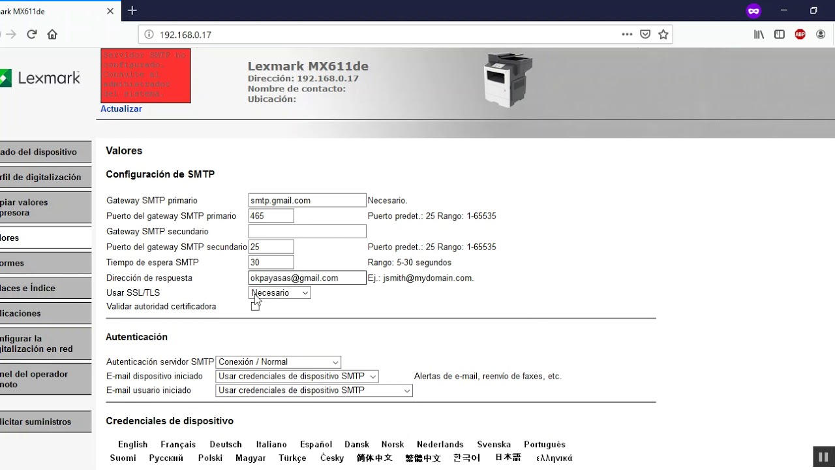Viewport: 835px width, 470px height.
Task: Reload the page with the refresh icon
Action: [31, 35]
